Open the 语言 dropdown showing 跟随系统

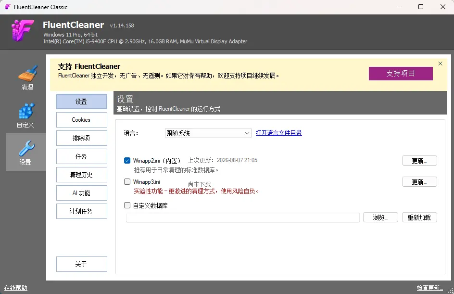(x=208, y=133)
